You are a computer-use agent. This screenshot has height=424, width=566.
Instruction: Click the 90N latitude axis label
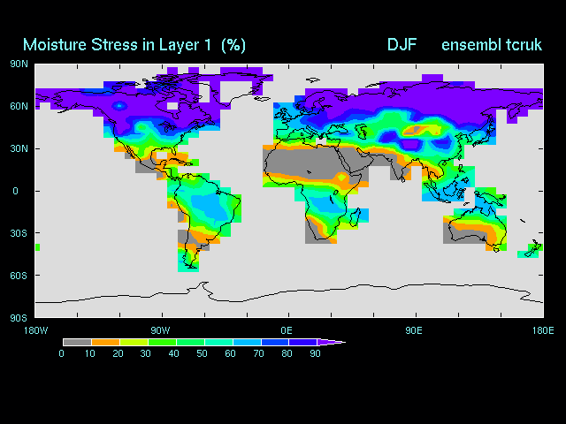pyautogui.click(x=18, y=64)
